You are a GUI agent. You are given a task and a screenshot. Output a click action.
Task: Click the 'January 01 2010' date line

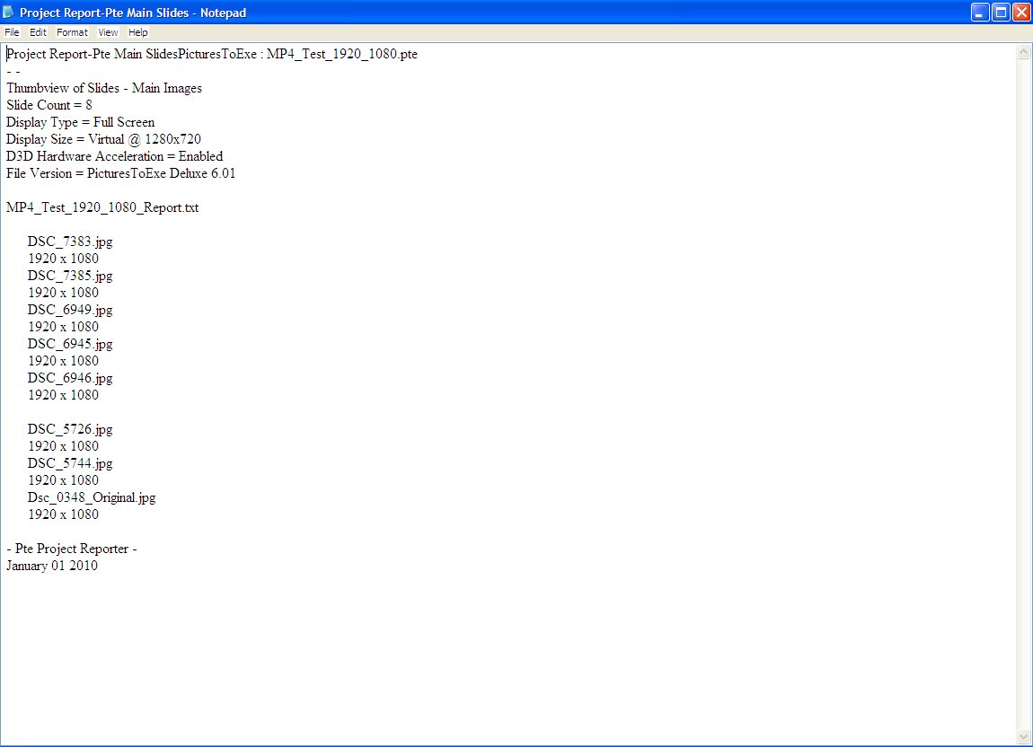pos(52,566)
